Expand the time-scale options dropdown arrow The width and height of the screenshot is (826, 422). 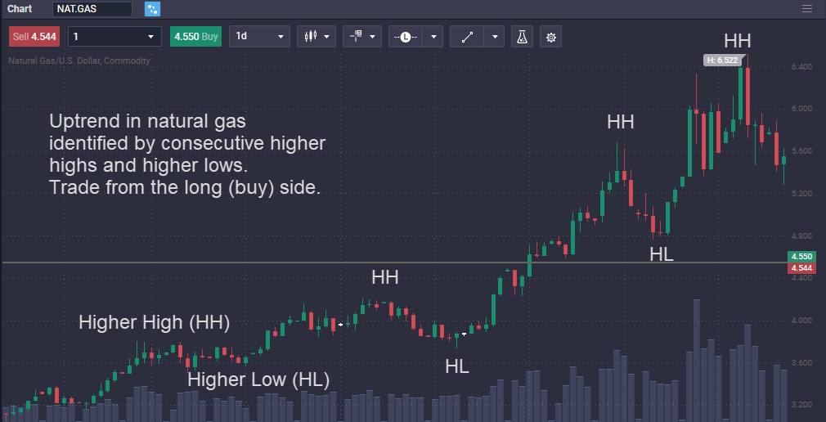pos(433,37)
